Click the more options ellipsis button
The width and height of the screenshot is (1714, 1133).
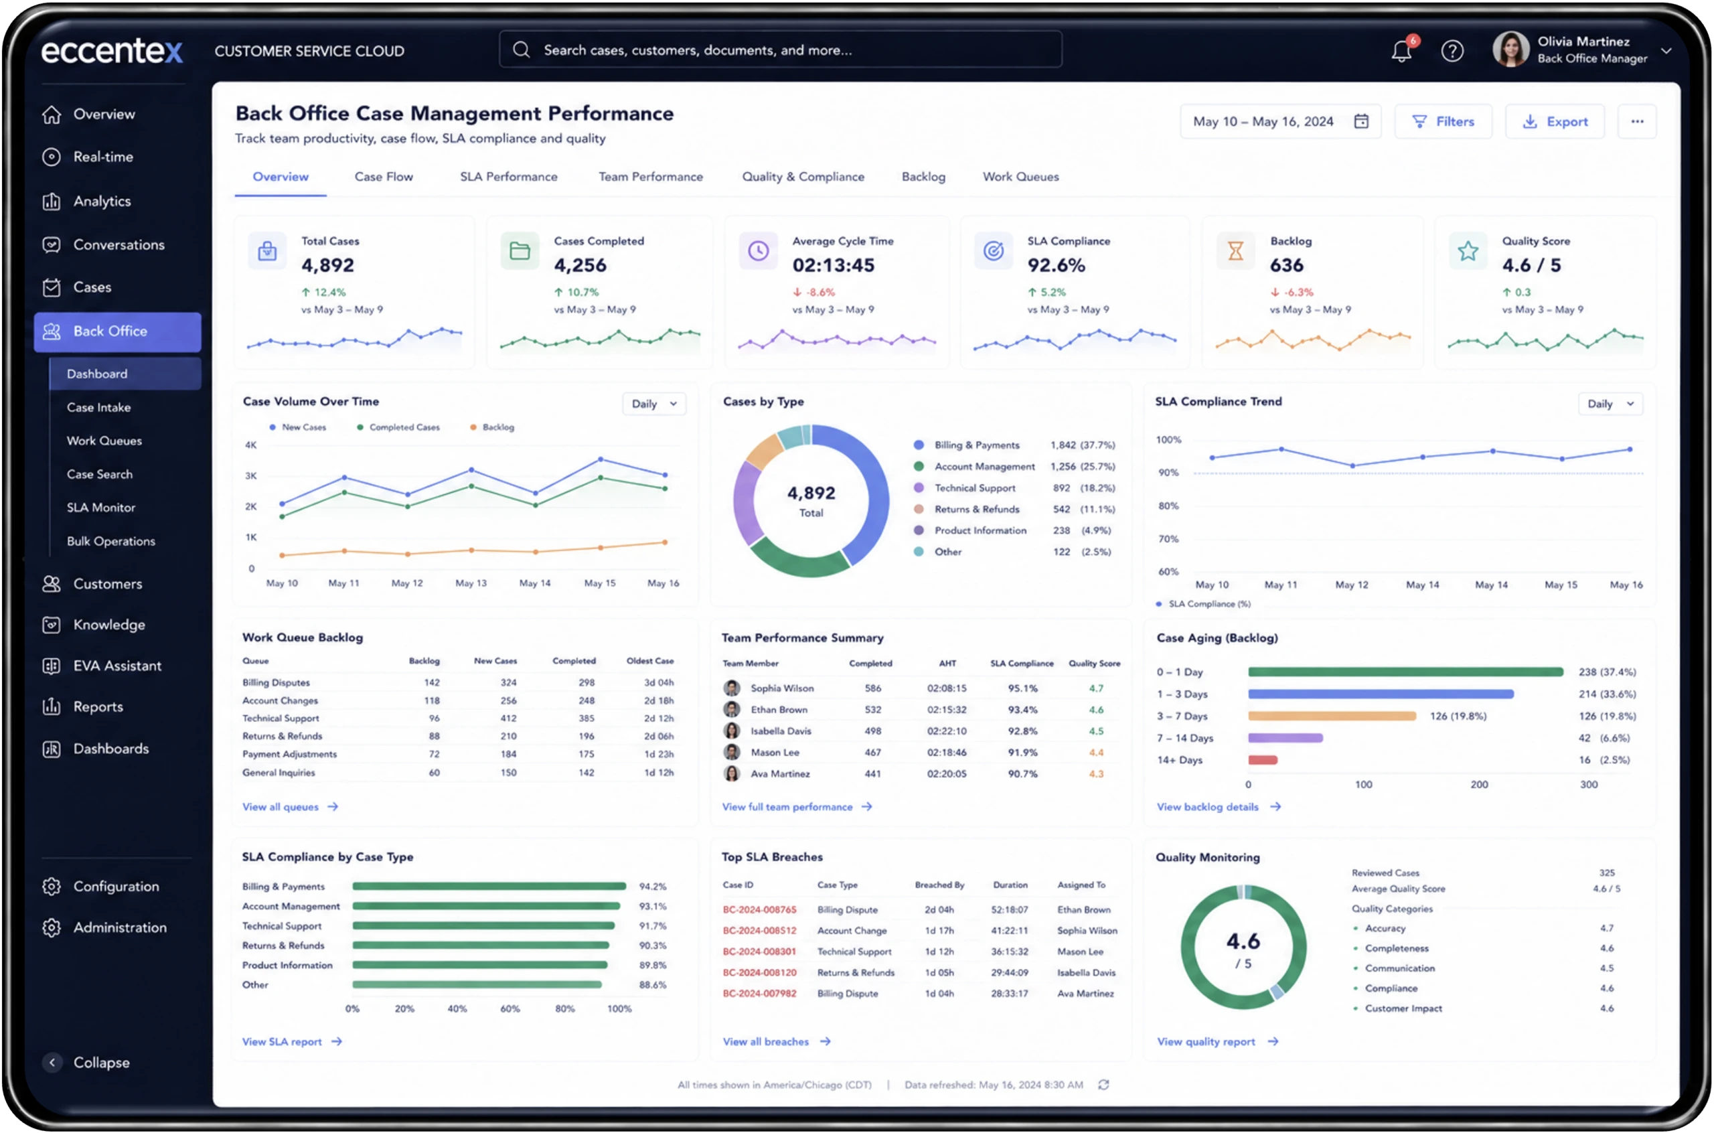(1638, 121)
